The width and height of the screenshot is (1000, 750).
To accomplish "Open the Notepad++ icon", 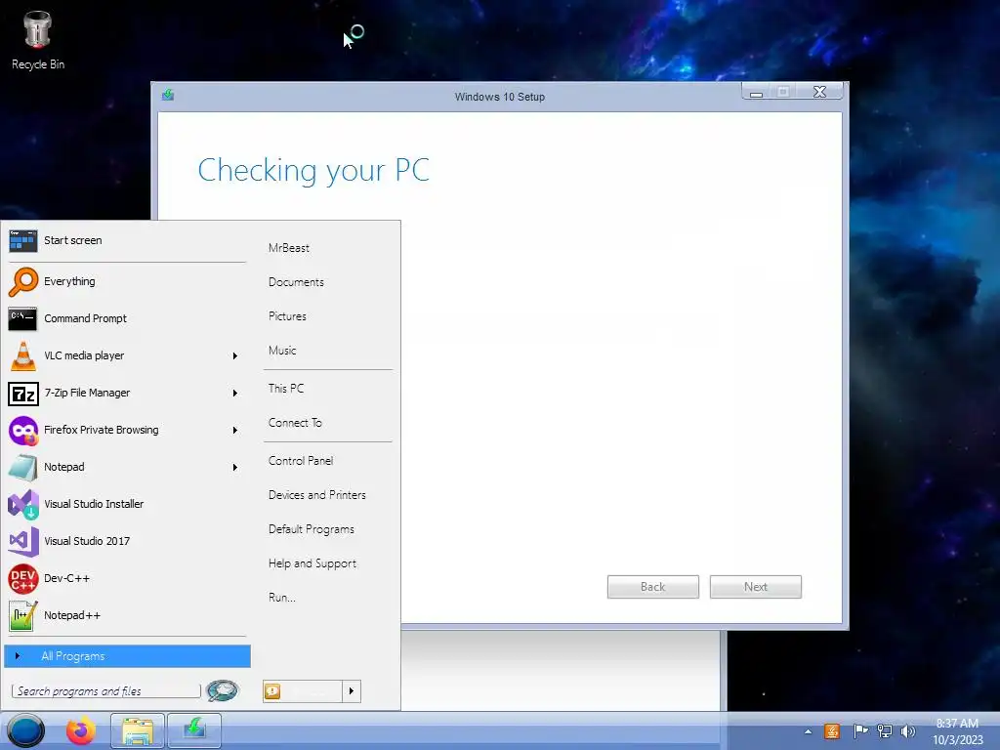I will (x=23, y=615).
